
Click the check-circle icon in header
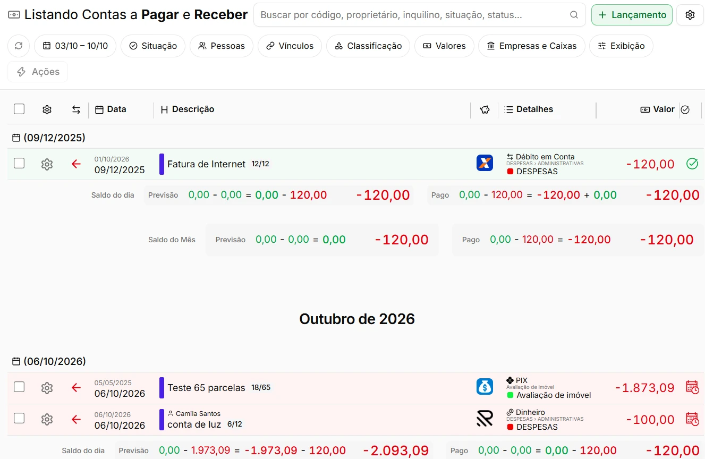coord(685,109)
